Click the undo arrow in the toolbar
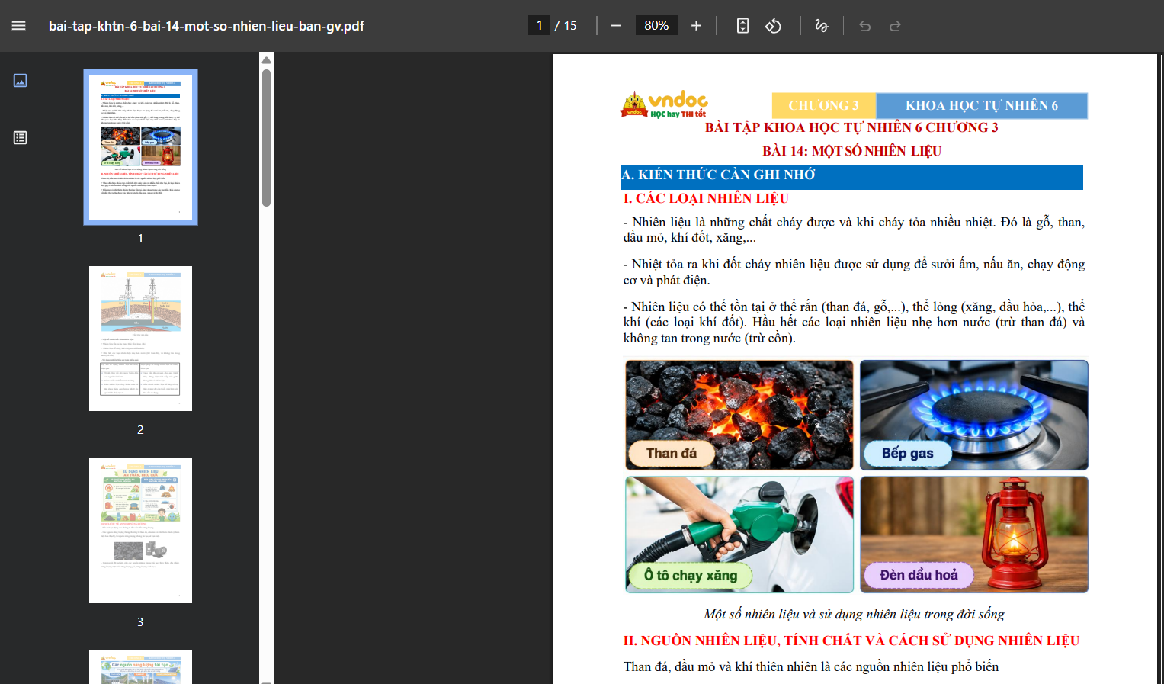This screenshot has height=684, width=1164. pyautogui.click(x=864, y=26)
